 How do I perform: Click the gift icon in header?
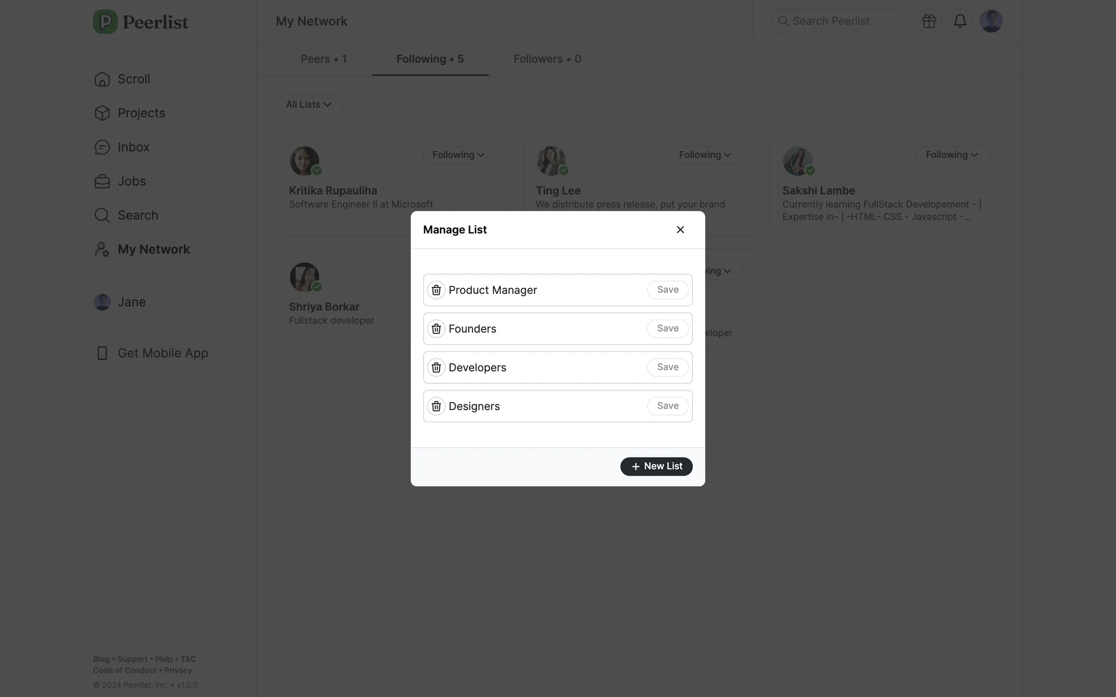[x=929, y=21]
